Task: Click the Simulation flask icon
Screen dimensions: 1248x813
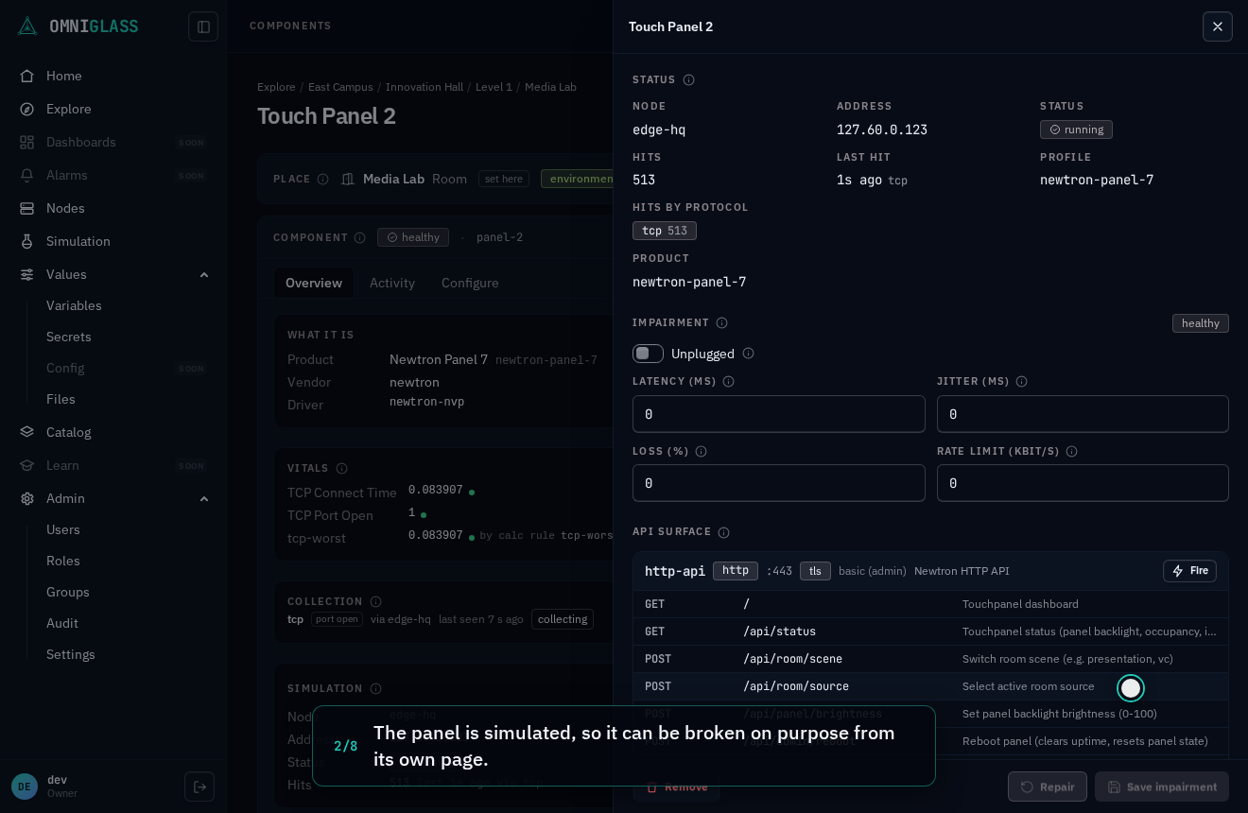Action: point(27,241)
